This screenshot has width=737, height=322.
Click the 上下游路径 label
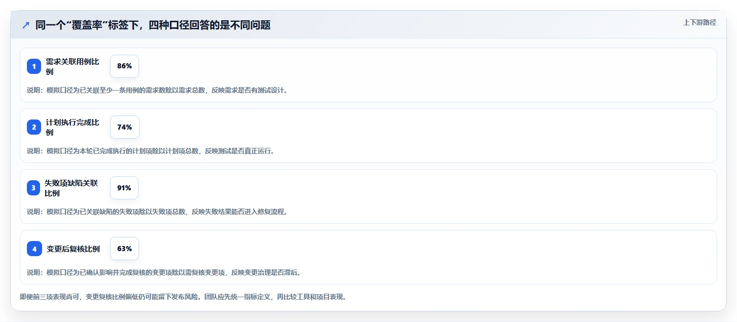pos(699,22)
